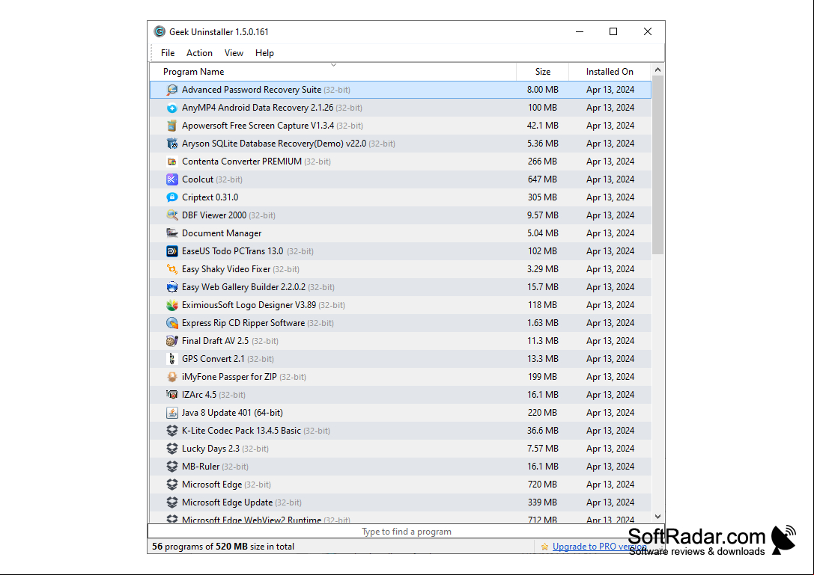This screenshot has width=814, height=575.
Task: Open the Action menu
Action: point(199,53)
